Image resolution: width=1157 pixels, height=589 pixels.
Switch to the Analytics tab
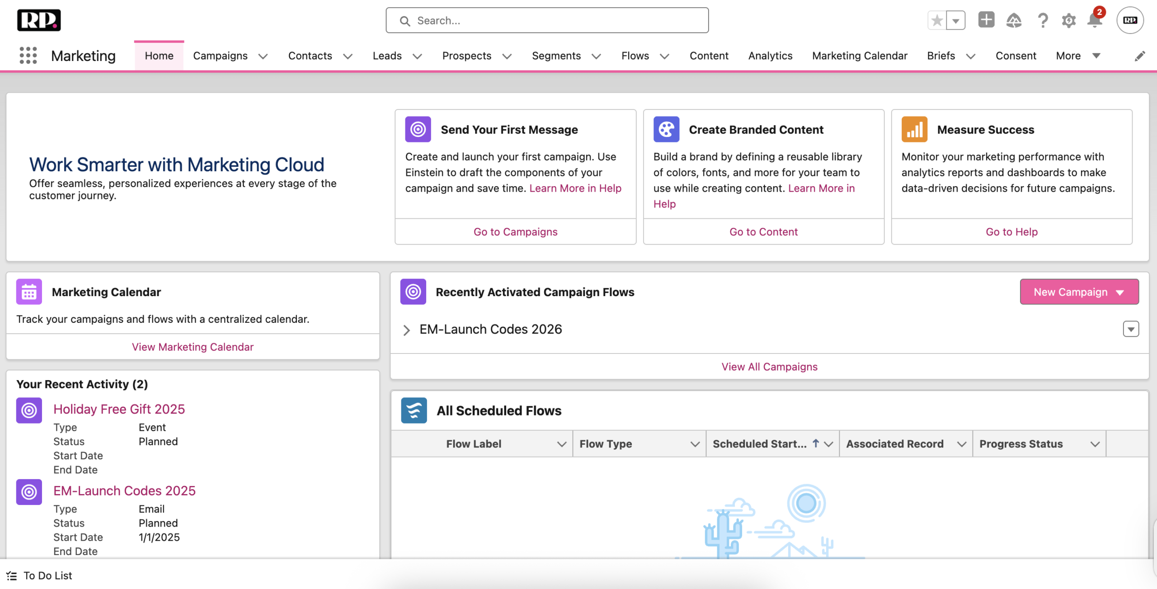point(770,56)
